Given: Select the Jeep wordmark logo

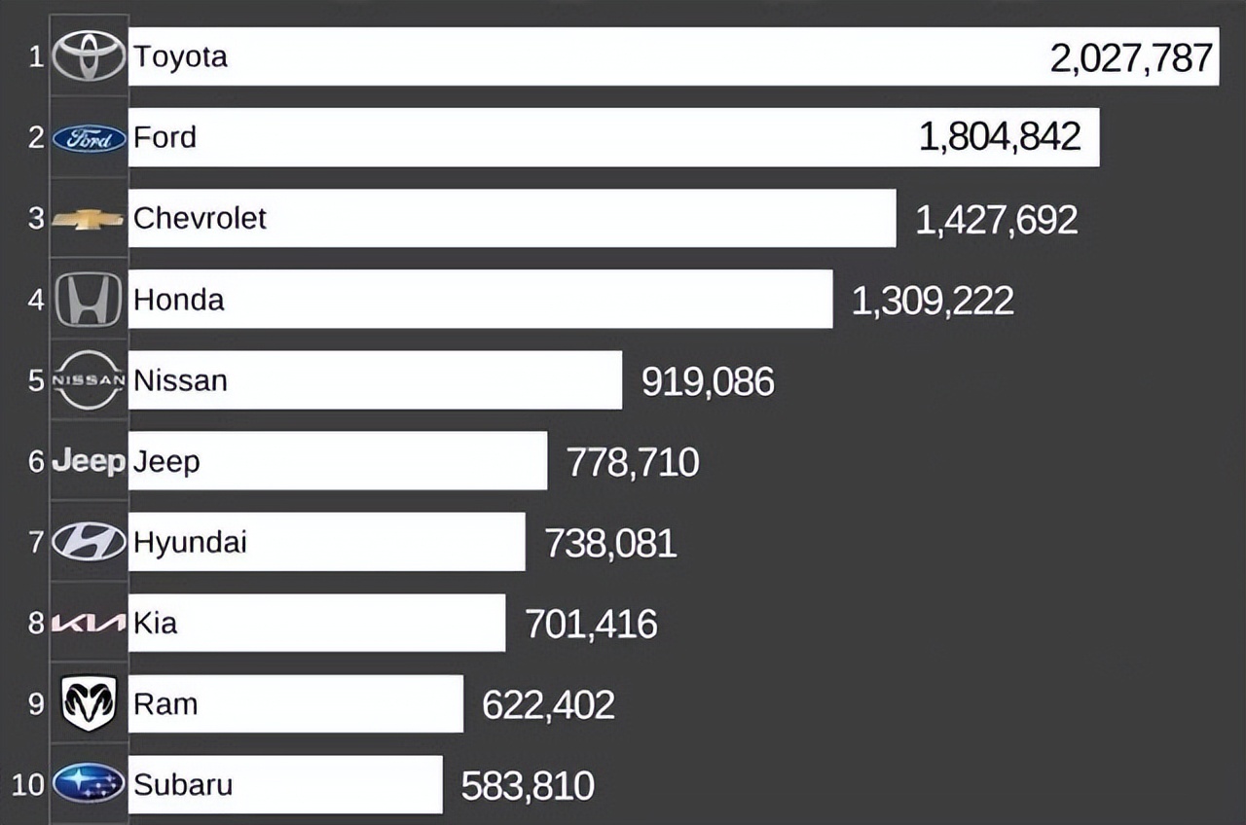Looking at the screenshot, I should click(x=89, y=461).
